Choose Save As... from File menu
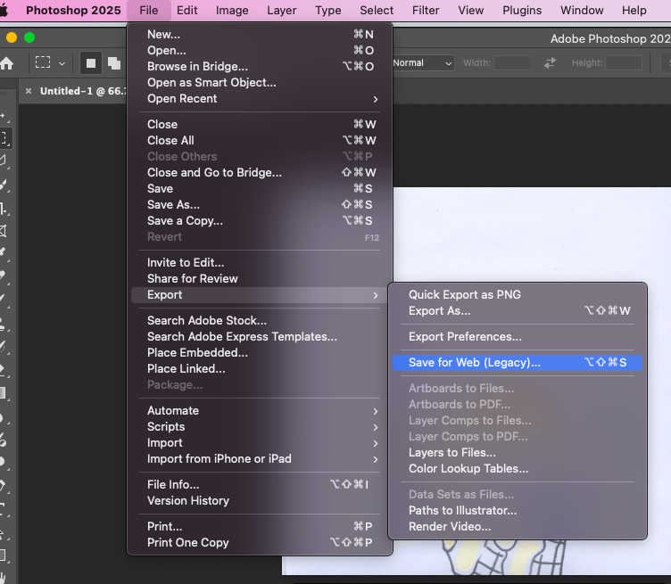671x584 pixels. pos(173,205)
